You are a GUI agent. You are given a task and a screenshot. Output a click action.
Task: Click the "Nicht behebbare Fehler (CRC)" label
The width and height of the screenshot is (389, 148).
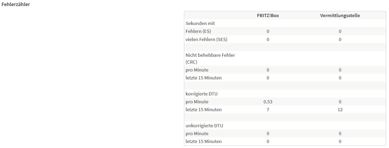pos(210,58)
